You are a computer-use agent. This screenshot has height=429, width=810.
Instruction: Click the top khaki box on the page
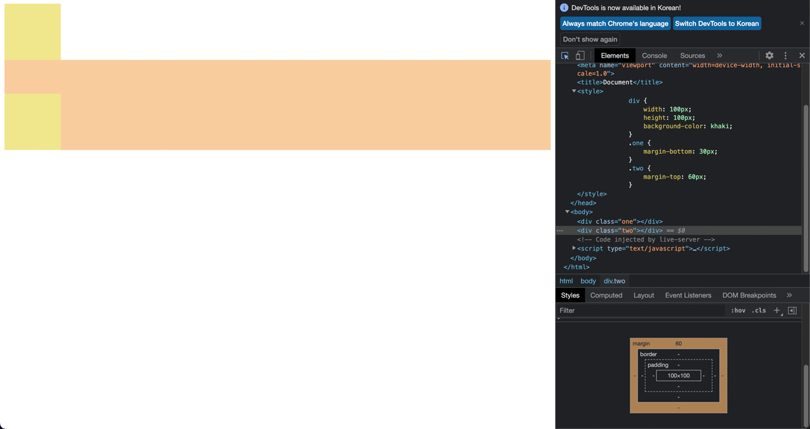pos(33,32)
